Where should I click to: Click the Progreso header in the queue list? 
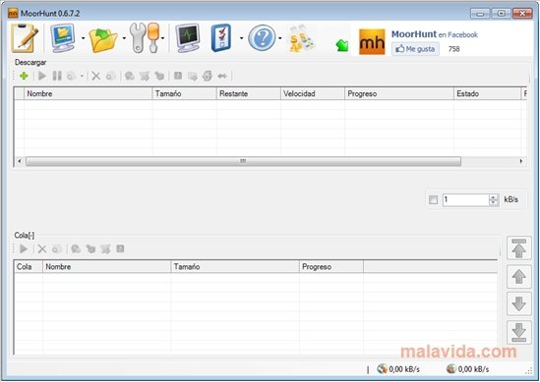(331, 266)
